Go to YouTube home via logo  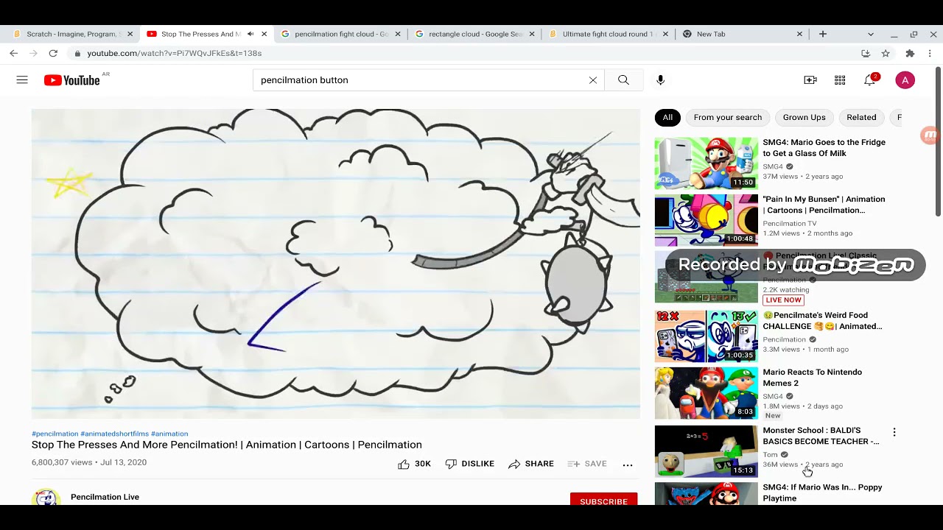point(71,80)
